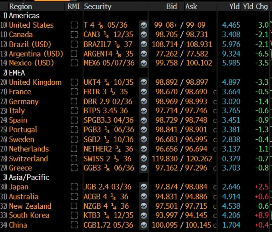Click Brazil bid price 108.714

coord(165,45)
